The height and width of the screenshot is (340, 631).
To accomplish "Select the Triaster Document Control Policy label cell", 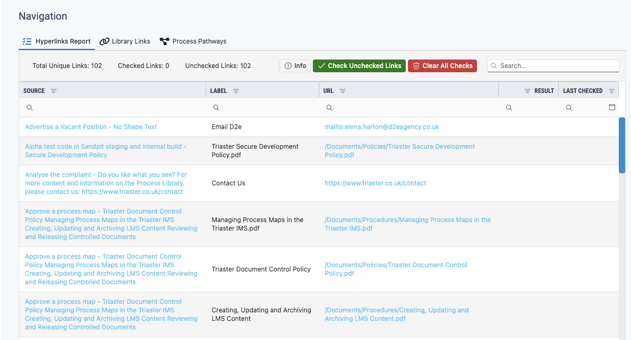I will pyautogui.click(x=261, y=269).
